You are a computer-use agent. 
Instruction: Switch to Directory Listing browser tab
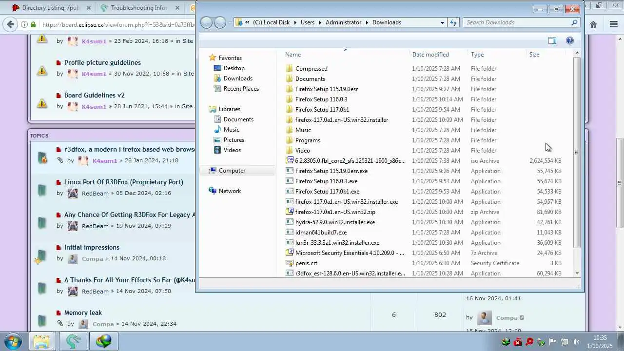(51, 8)
